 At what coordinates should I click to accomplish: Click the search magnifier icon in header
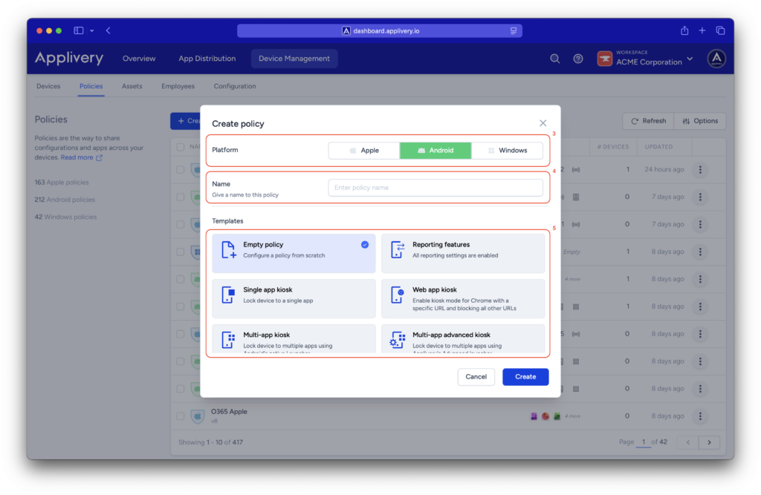[554, 59]
